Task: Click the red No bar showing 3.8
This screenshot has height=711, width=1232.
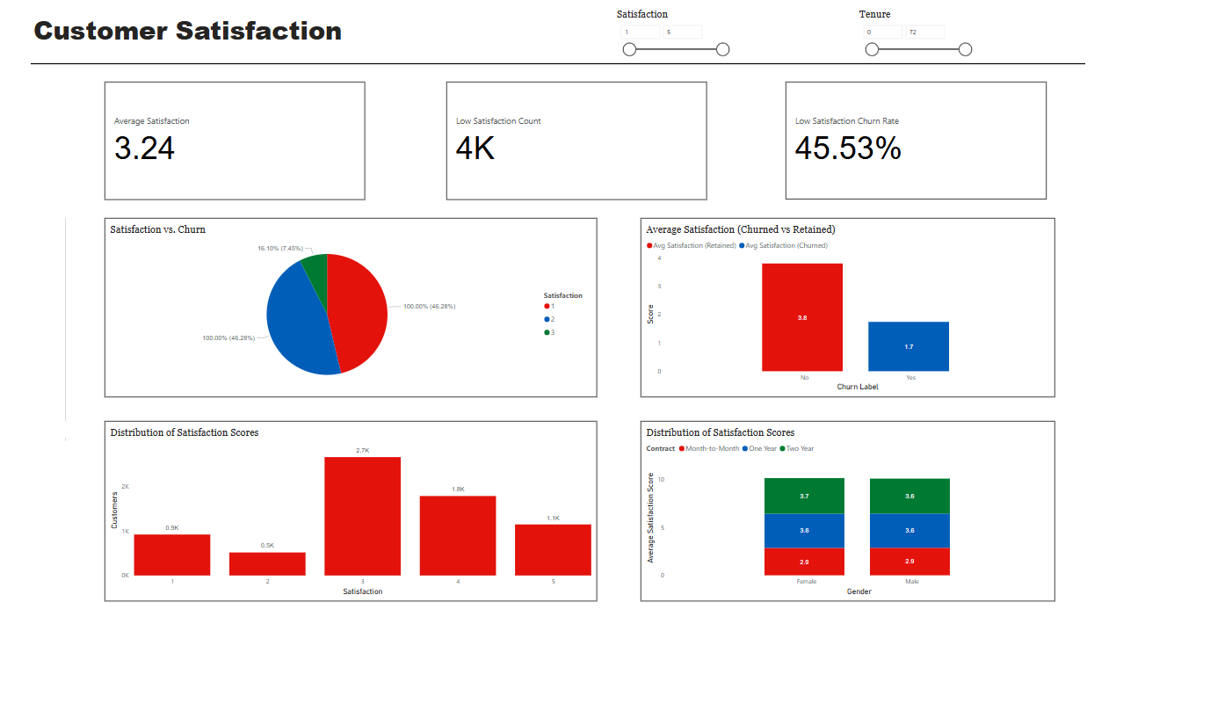Action: click(802, 317)
